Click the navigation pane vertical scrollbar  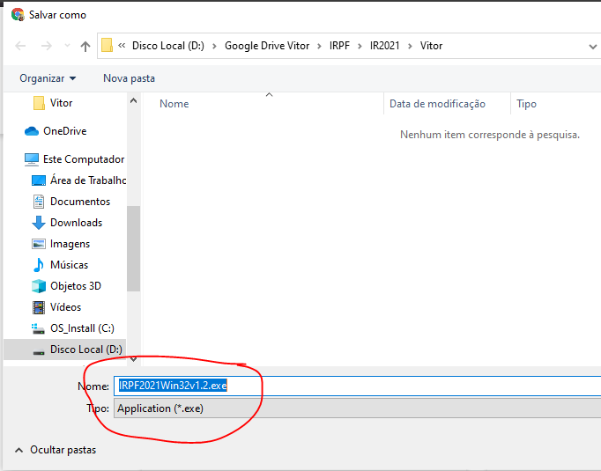click(x=133, y=248)
